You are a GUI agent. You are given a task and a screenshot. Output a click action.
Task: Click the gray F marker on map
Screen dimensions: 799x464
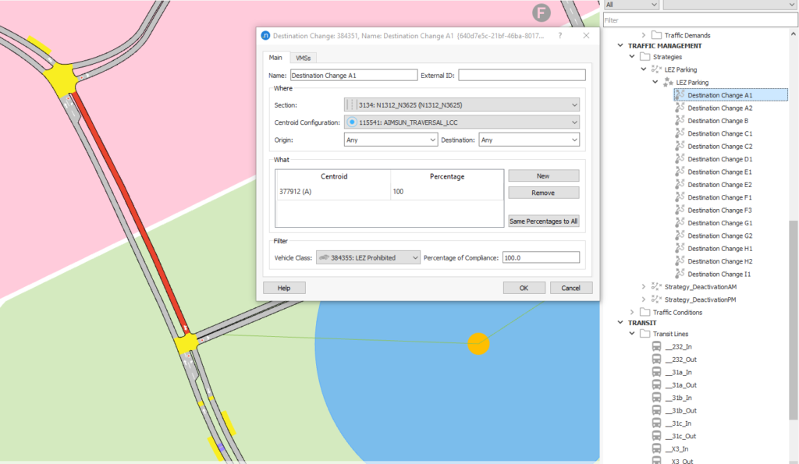(x=542, y=12)
